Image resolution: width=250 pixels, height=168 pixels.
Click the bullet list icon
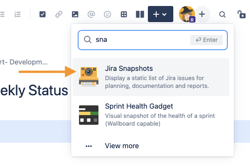pyautogui.click(x=2, y=14)
